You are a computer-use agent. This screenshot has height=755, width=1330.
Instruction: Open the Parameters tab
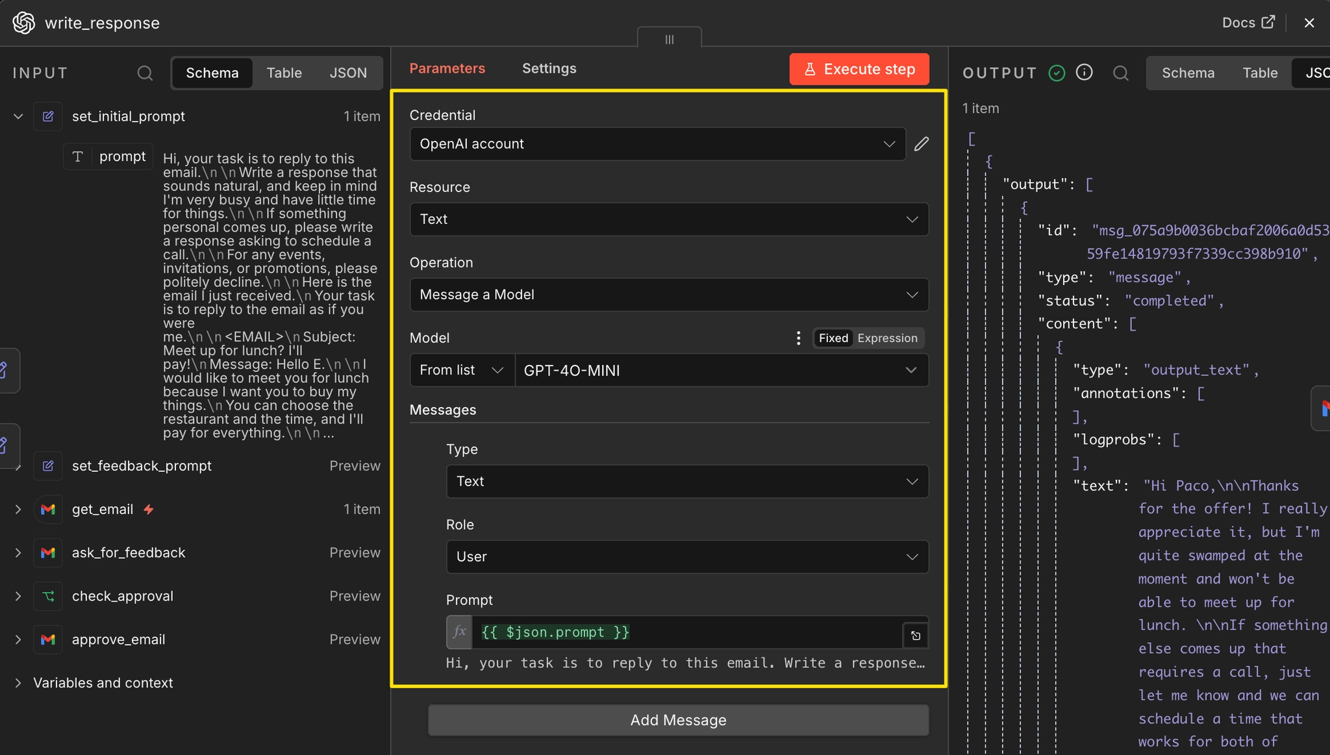[447, 68]
